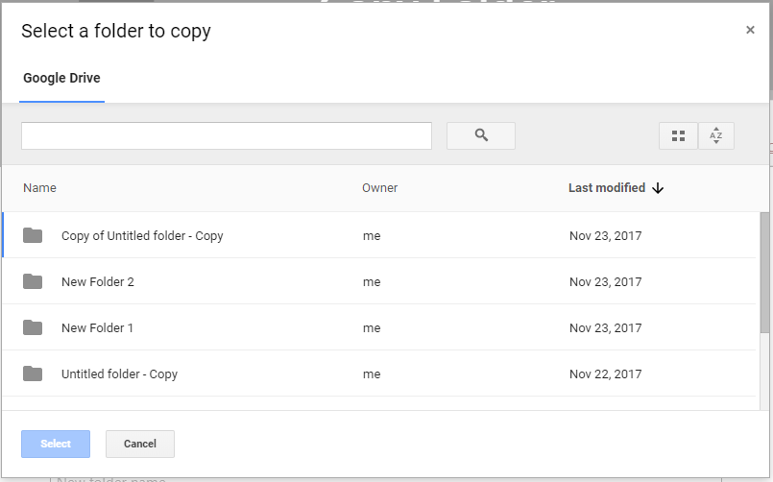
Task: Click the folder list vertical scrollbar
Action: 764,274
